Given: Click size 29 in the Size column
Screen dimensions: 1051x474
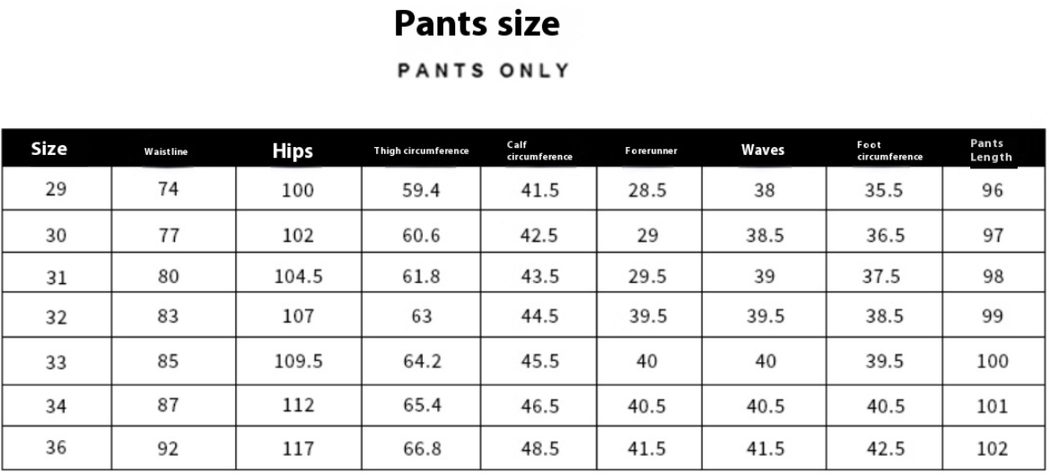Looking at the screenshot, I should [x=56, y=189].
